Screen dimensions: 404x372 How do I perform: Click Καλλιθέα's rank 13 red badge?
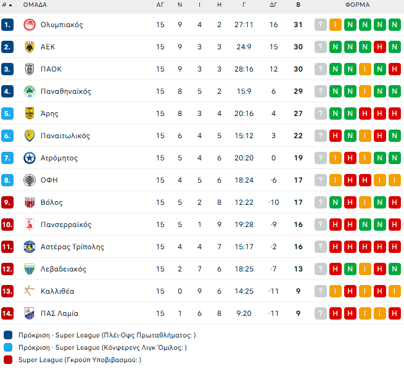tap(7, 291)
